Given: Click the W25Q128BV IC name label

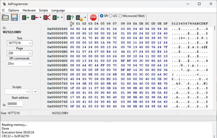Looking at the screenshot, I should pos(12,32).
